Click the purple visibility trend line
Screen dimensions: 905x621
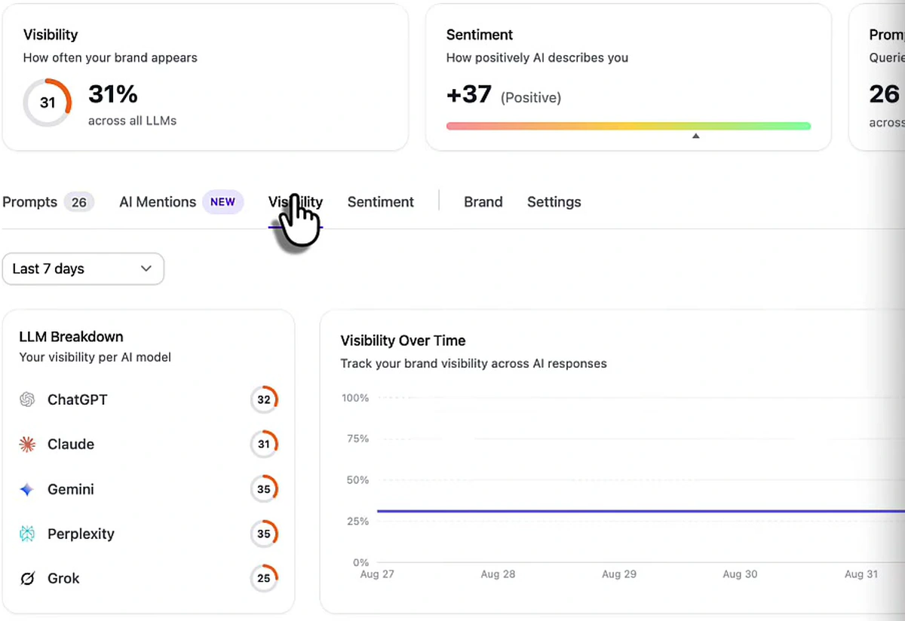pyautogui.click(x=641, y=512)
